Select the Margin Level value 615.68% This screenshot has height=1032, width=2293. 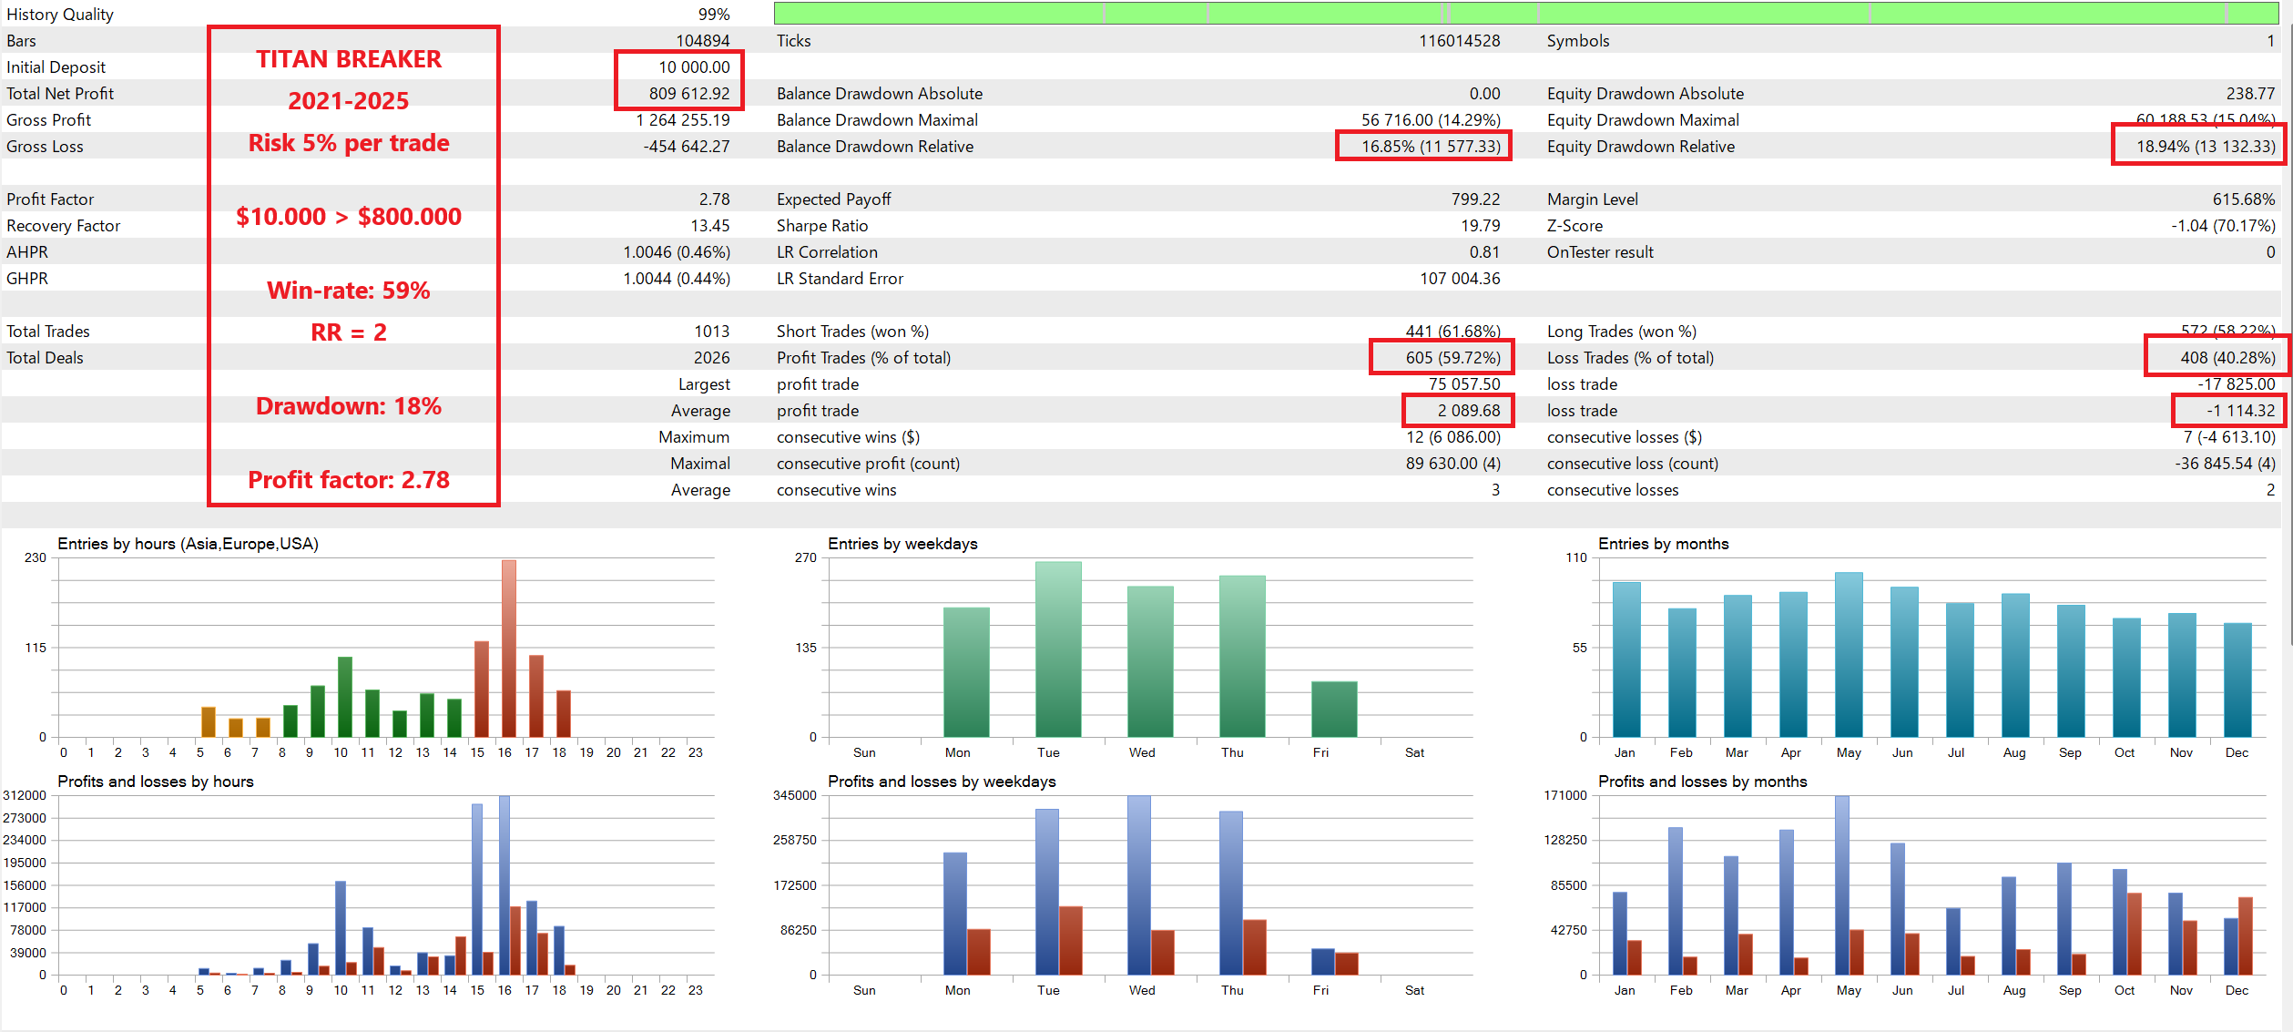pyautogui.click(x=2244, y=199)
